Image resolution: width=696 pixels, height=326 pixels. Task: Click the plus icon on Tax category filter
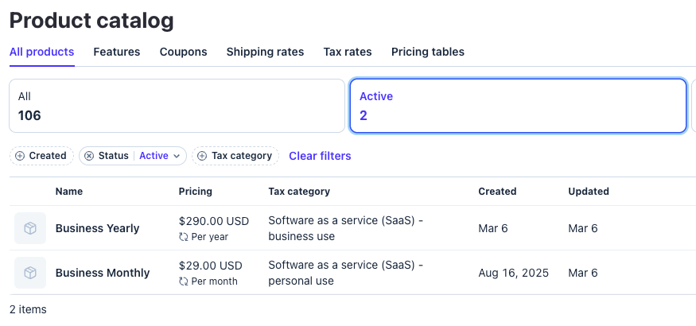pyautogui.click(x=202, y=156)
